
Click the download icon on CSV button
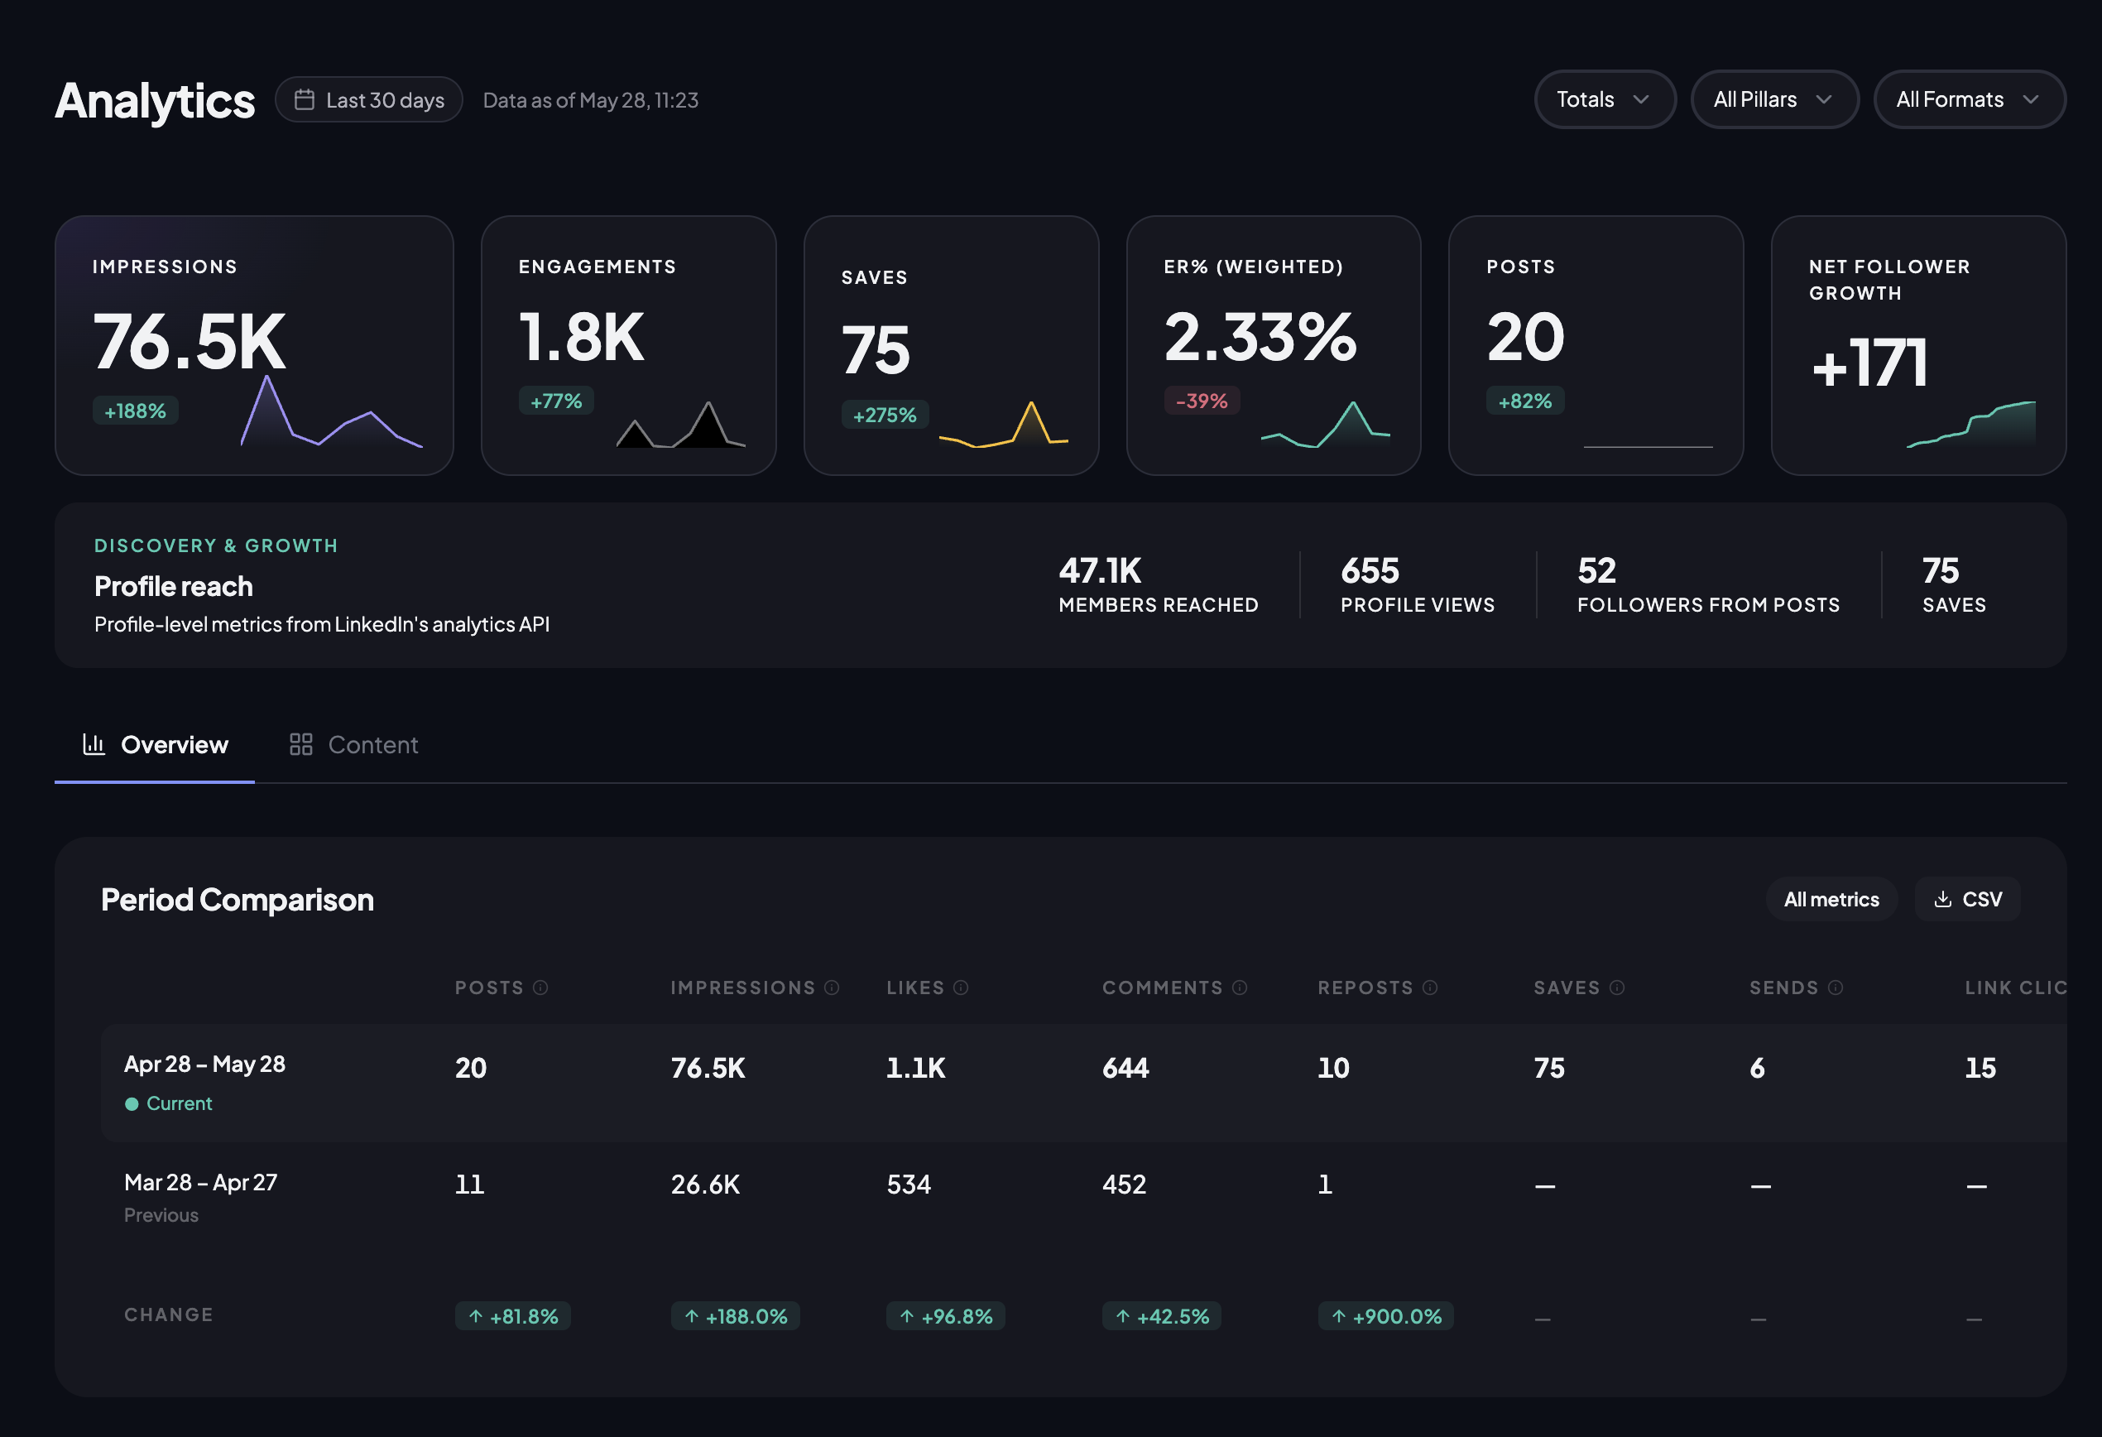click(1942, 899)
